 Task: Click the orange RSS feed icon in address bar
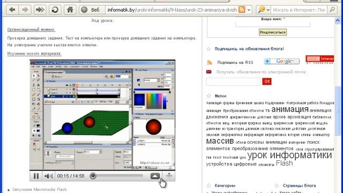click(242, 10)
